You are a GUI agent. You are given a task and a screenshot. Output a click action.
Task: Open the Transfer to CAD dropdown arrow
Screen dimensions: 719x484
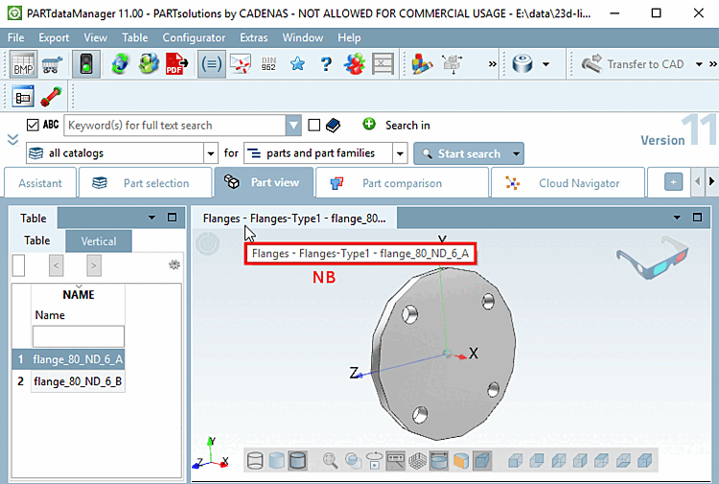(699, 64)
